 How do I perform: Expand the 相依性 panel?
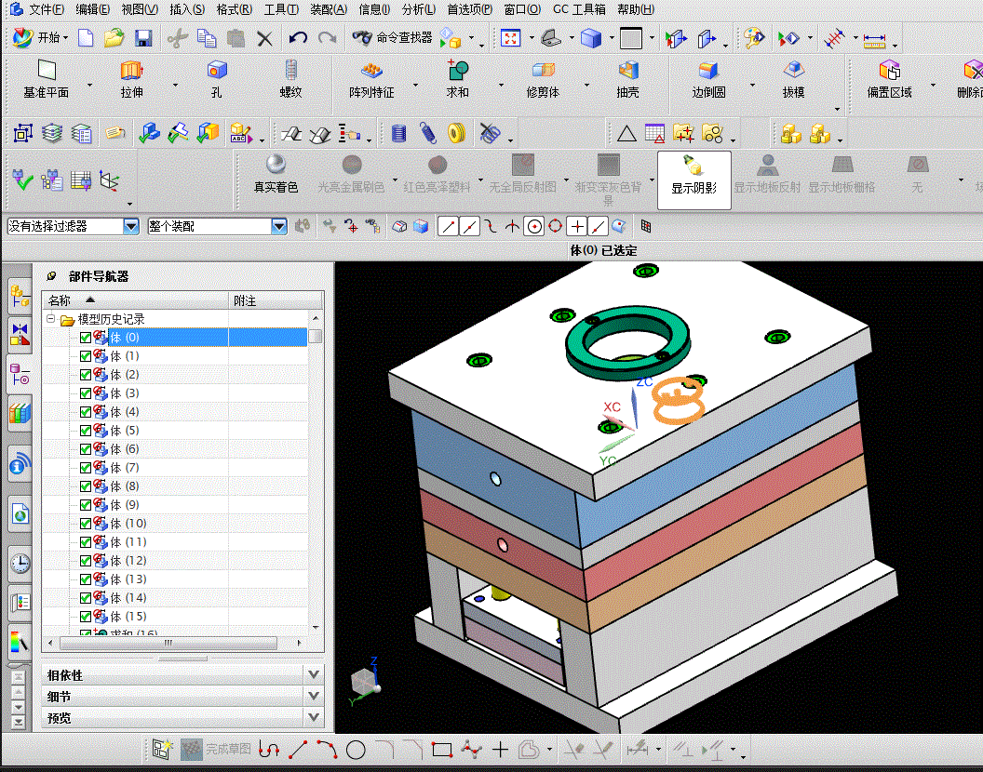[x=314, y=675]
